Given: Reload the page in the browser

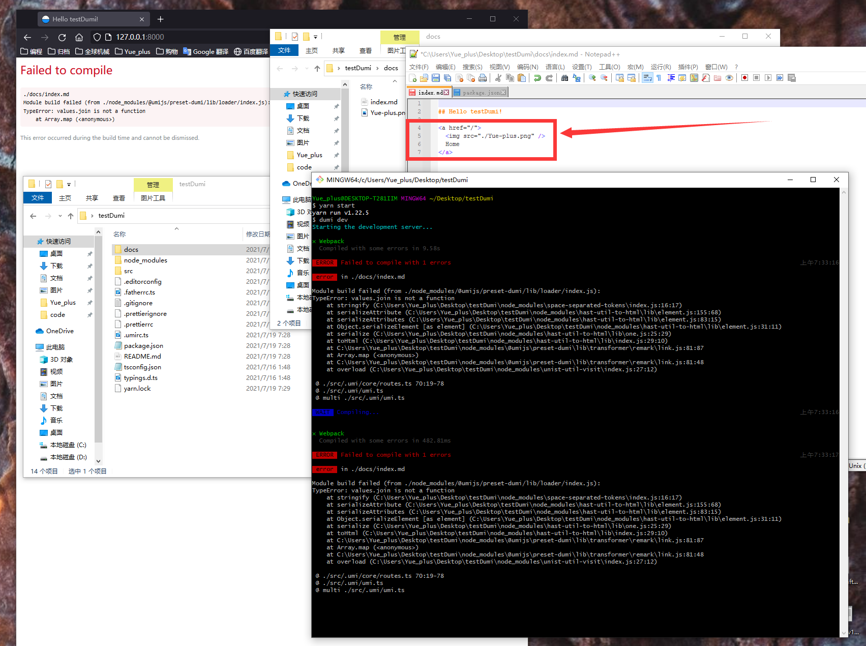Looking at the screenshot, I should pos(62,37).
